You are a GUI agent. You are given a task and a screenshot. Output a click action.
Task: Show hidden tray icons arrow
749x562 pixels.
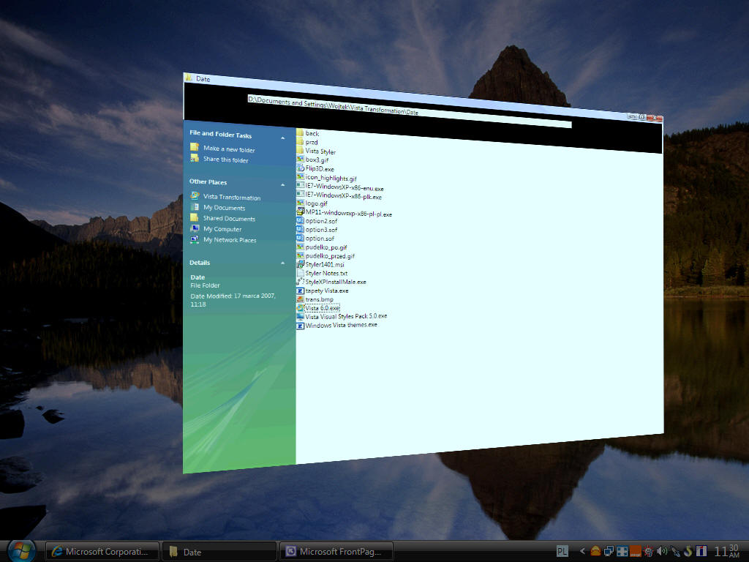(582, 551)
